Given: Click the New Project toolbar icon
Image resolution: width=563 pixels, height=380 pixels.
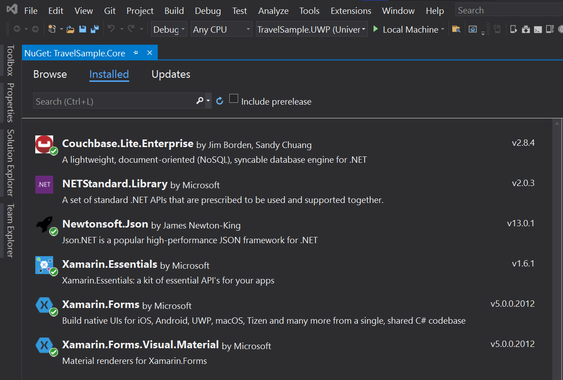Looking at the screenshot, I should [52, 30].
